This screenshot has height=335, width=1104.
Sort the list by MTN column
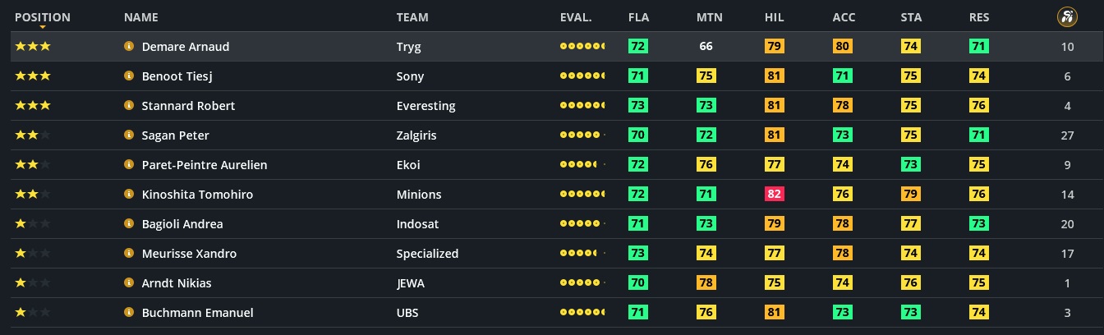[709, 17]
